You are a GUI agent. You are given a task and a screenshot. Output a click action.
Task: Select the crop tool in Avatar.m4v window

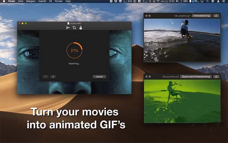(74, 27)
